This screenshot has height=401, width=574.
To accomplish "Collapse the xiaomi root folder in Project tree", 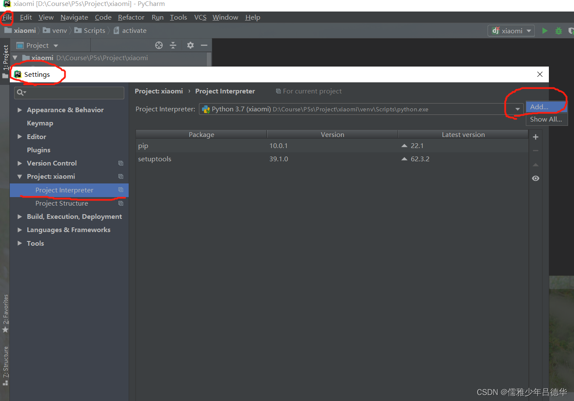I will tap(15, 58).
